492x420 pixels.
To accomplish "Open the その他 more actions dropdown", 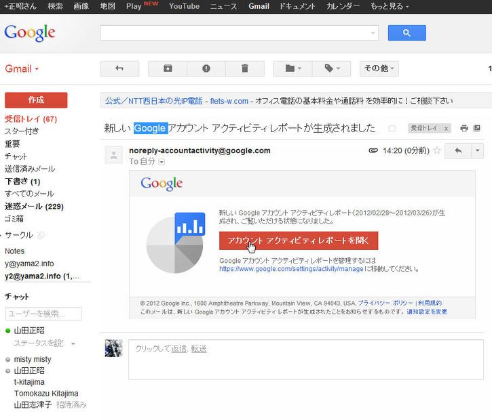I will [379, 68].
